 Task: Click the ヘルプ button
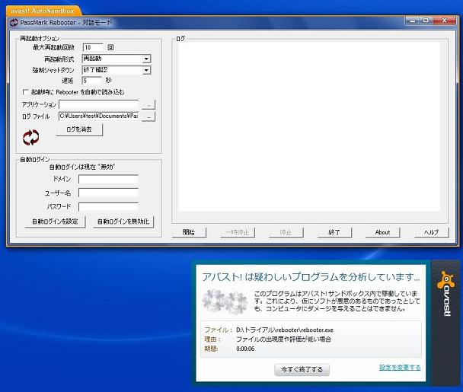431,232
